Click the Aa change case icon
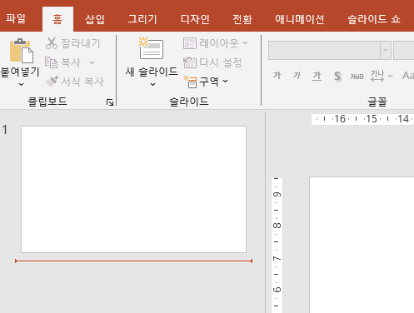 point(408,76)
